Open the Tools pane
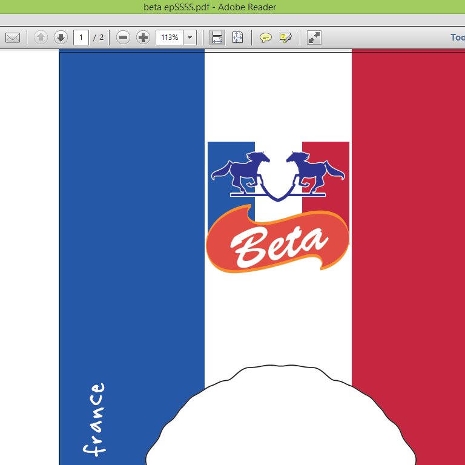The width and height of the screenshot is (465, 465). [458, 38]
